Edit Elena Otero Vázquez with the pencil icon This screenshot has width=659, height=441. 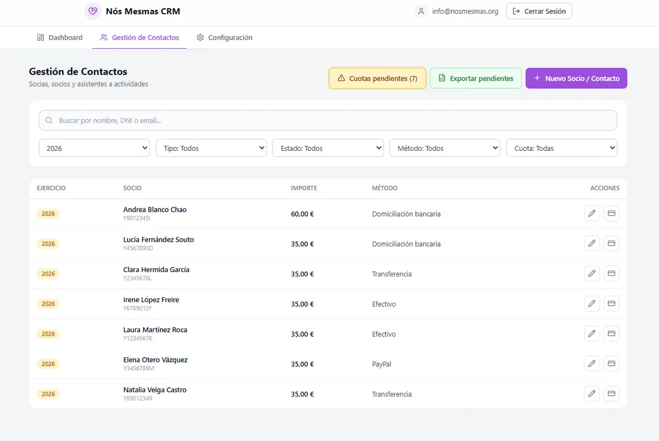(591, 364)
